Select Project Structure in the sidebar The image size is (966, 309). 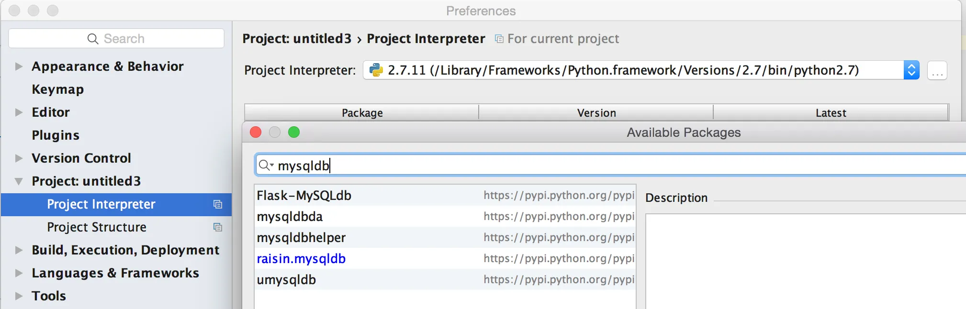tap(97, 227)
